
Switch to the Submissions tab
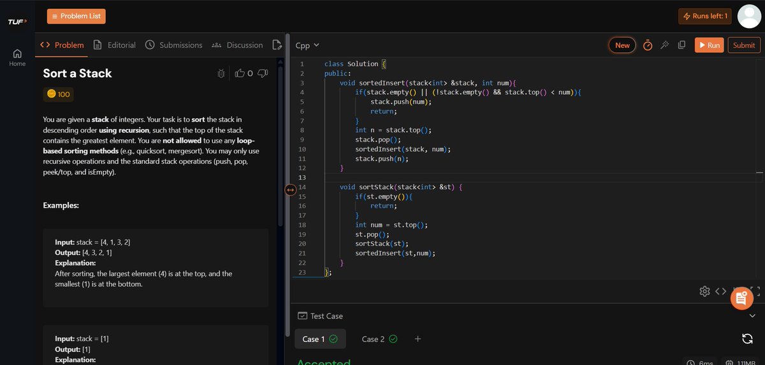tap(173, 45)
